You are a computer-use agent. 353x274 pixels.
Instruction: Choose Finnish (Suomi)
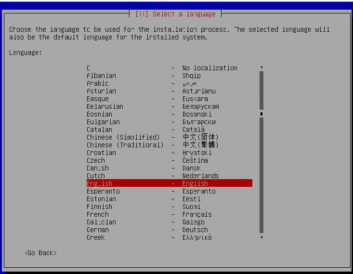(170, 207)
